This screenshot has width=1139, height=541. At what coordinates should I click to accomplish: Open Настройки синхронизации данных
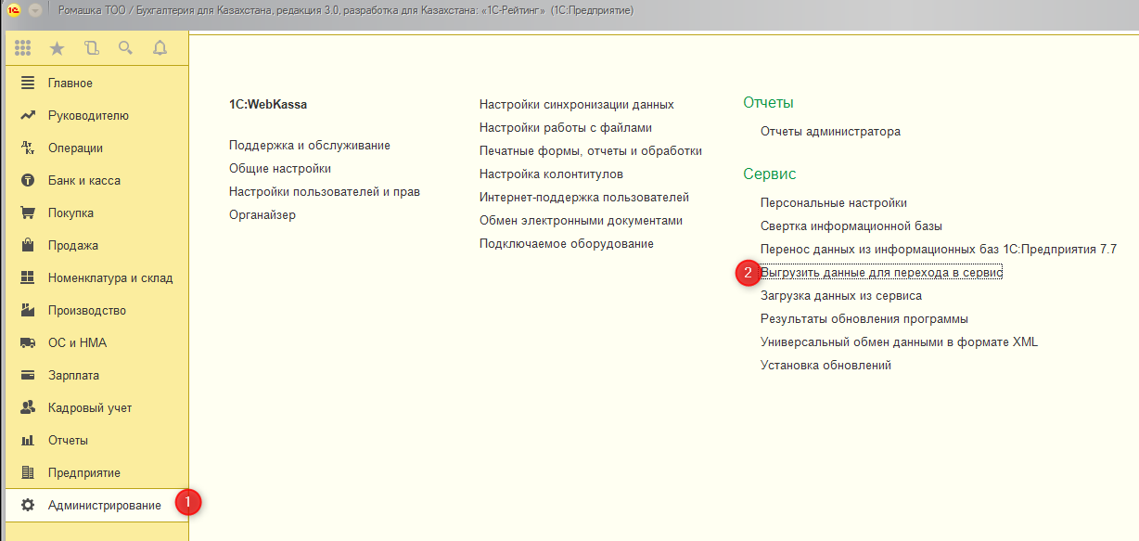576,105
